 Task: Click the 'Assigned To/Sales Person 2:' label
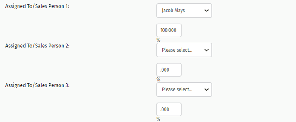click(38, 46)
